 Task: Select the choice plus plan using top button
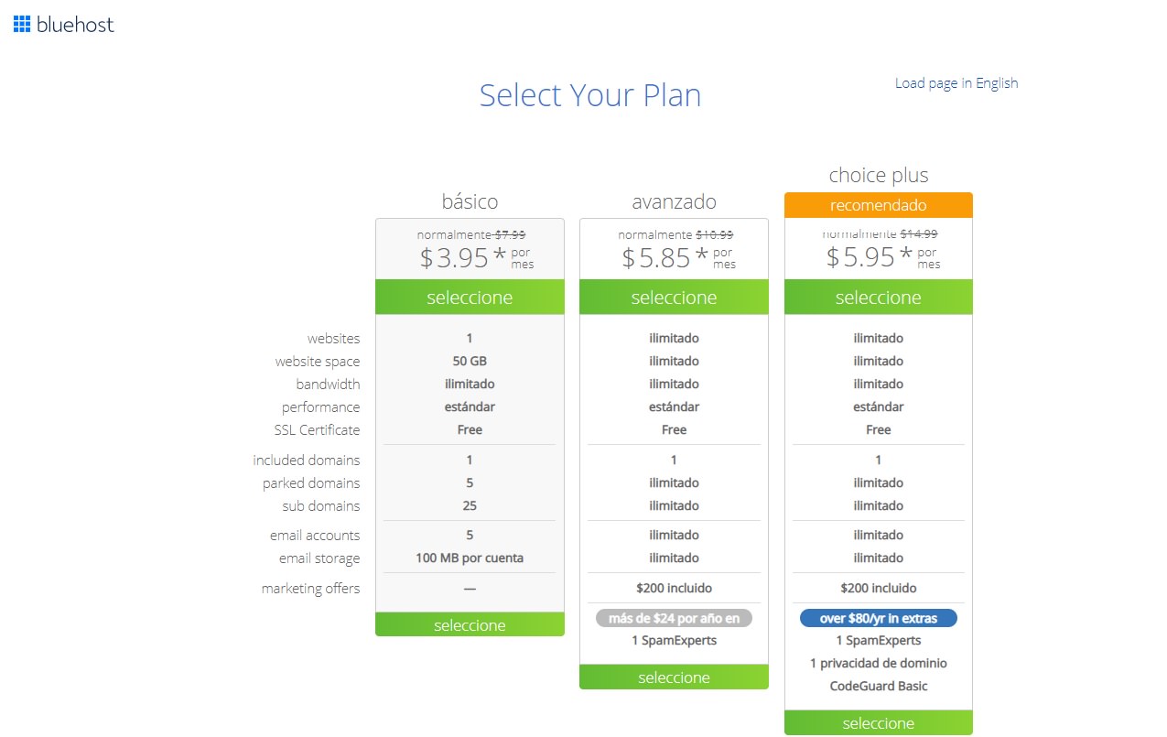point(878,298)
